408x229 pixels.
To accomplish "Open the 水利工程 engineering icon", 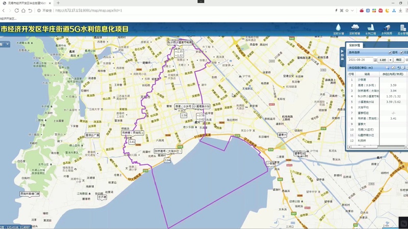I will (371, 28).
